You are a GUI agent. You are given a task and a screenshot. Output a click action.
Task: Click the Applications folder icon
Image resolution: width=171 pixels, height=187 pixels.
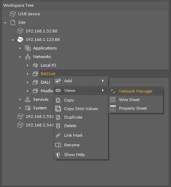[x=28, y=48]
